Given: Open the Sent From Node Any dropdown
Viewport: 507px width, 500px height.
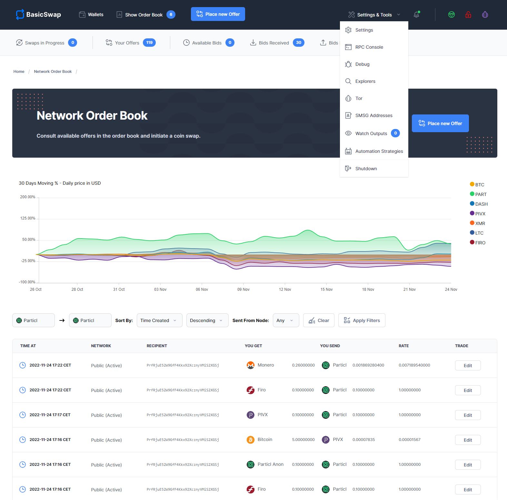Looking at the screenshot, I should coord(286,320).
